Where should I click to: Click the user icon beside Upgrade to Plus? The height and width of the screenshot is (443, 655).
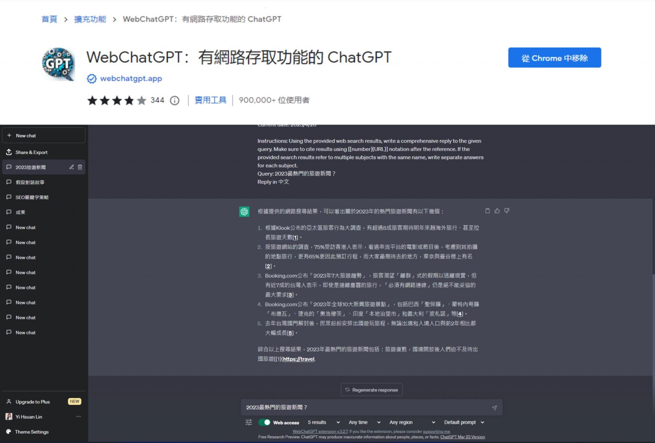(x=9, y=402)
